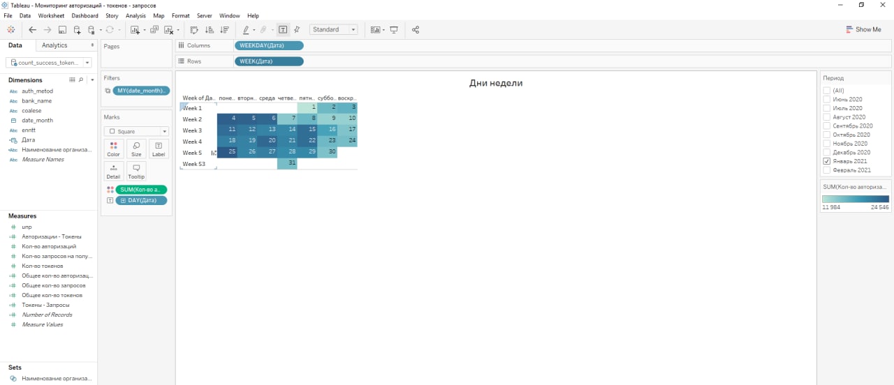The height and width of the screenshot is (385, 894).
Task: Enter Presentation Mode monitor icon
Action: 394,30
